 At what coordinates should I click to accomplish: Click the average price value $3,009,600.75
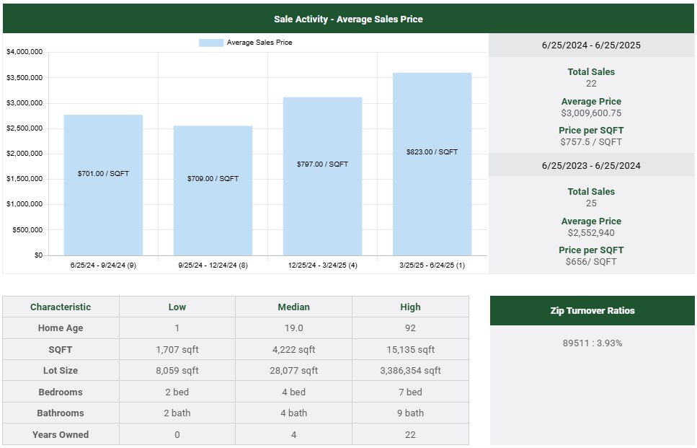[x=591, y=113]
